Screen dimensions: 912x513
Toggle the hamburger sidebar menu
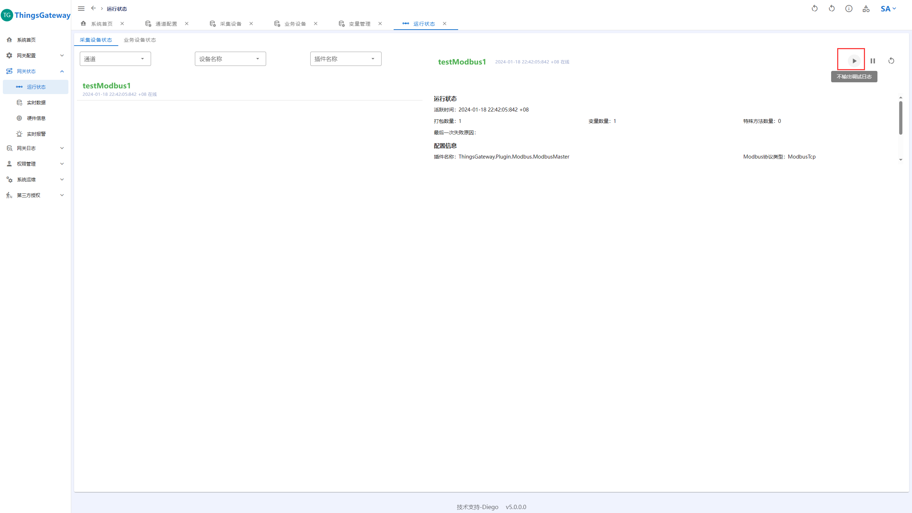tap(81, 9)
